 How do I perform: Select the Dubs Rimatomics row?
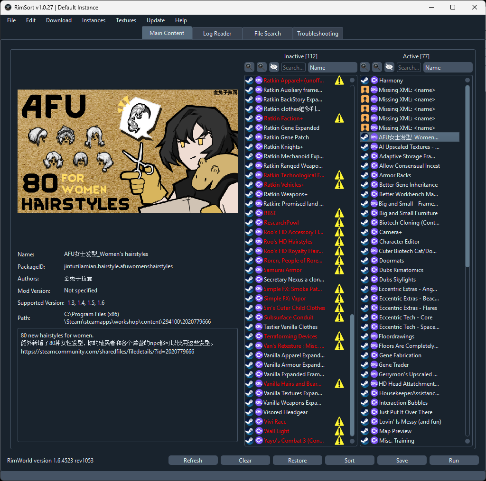pos(410,270)
